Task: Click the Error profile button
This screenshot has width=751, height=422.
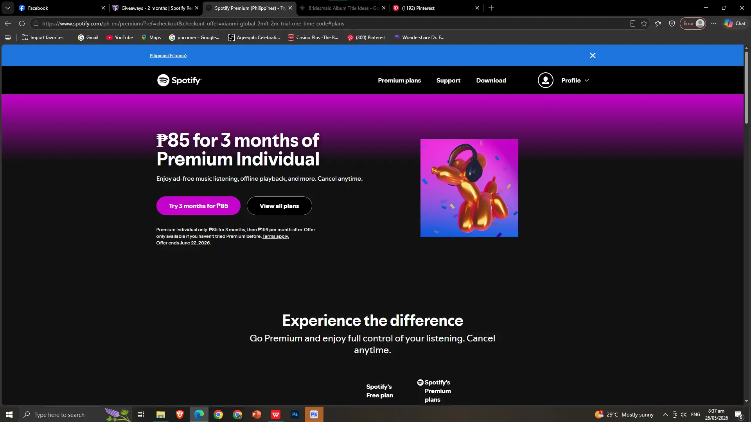Action: (x=693, y=23)
